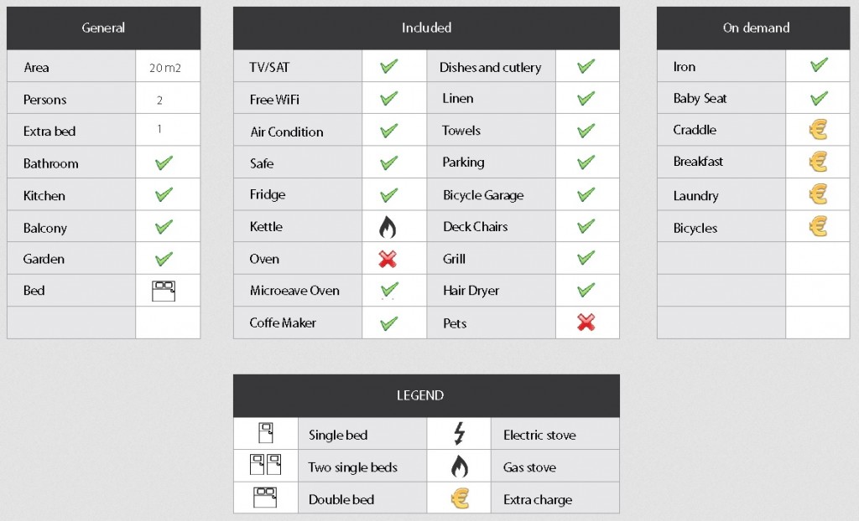Click the General table header
The width and height of the screenshot is (859, 521).
pos(103,28)
